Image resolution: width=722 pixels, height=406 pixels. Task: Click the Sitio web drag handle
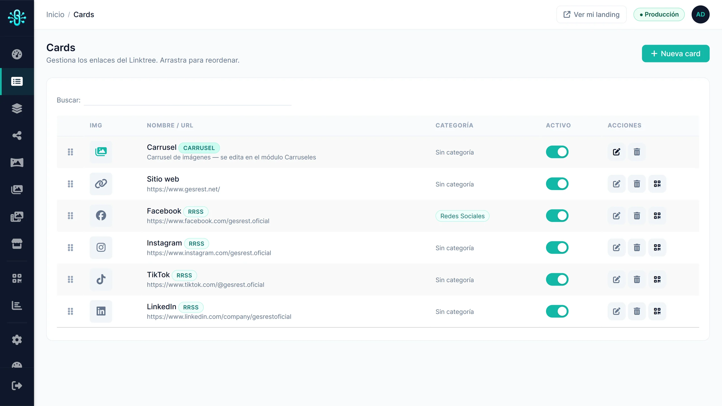tap(71, 184)
